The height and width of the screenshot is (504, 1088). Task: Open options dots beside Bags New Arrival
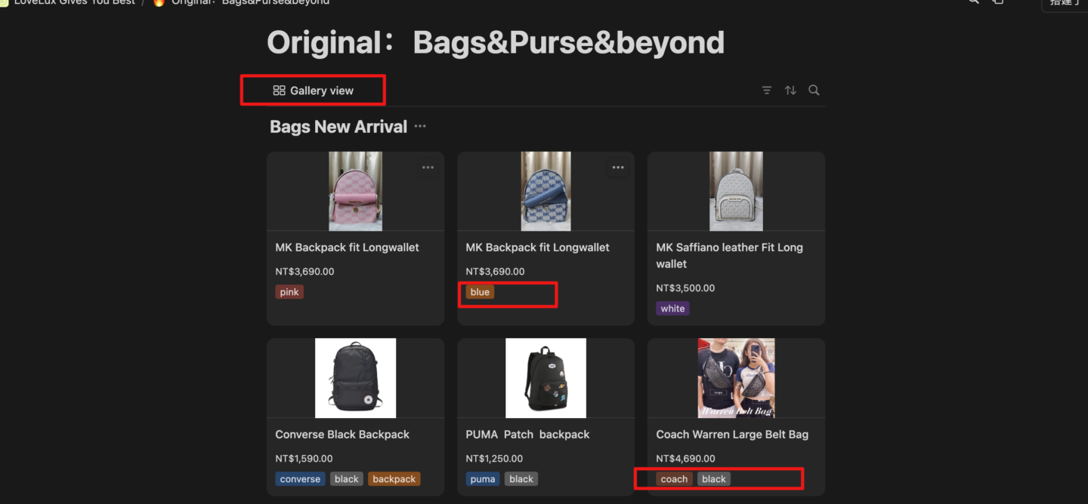[x=420, y=127]
